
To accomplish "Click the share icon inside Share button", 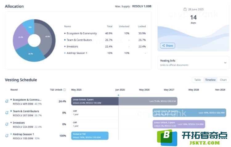I will [163, 45].
